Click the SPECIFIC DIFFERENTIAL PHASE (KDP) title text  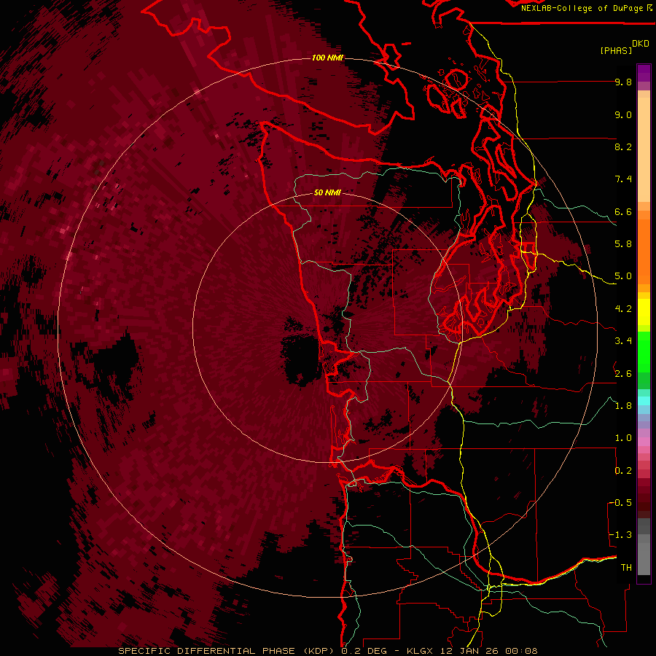click(227, 651)
